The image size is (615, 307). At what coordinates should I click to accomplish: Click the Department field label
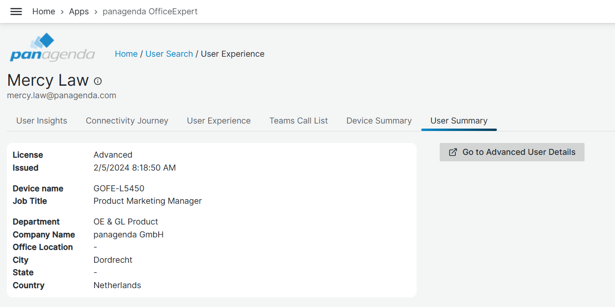click(36, 222)
